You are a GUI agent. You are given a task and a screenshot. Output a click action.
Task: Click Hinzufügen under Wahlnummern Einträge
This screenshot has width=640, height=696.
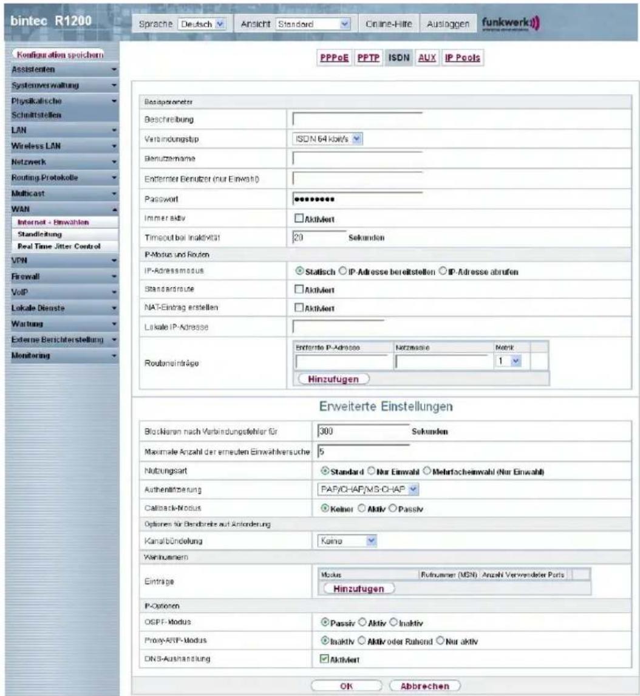click(359, 589)
